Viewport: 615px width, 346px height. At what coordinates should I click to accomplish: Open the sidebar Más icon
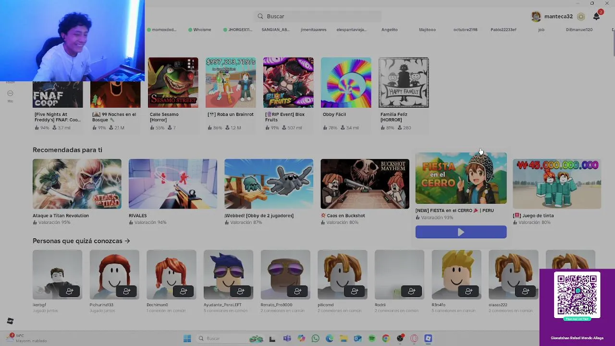(10, 93)
